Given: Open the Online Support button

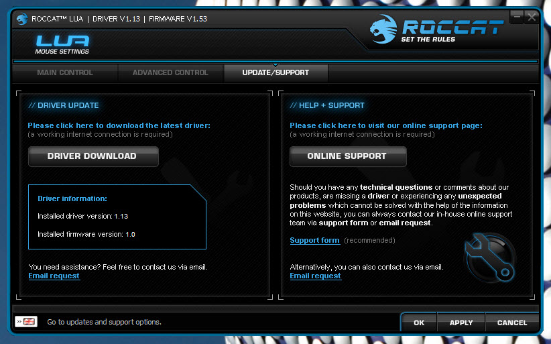Looking at the screenshot, I should point(348,156).
